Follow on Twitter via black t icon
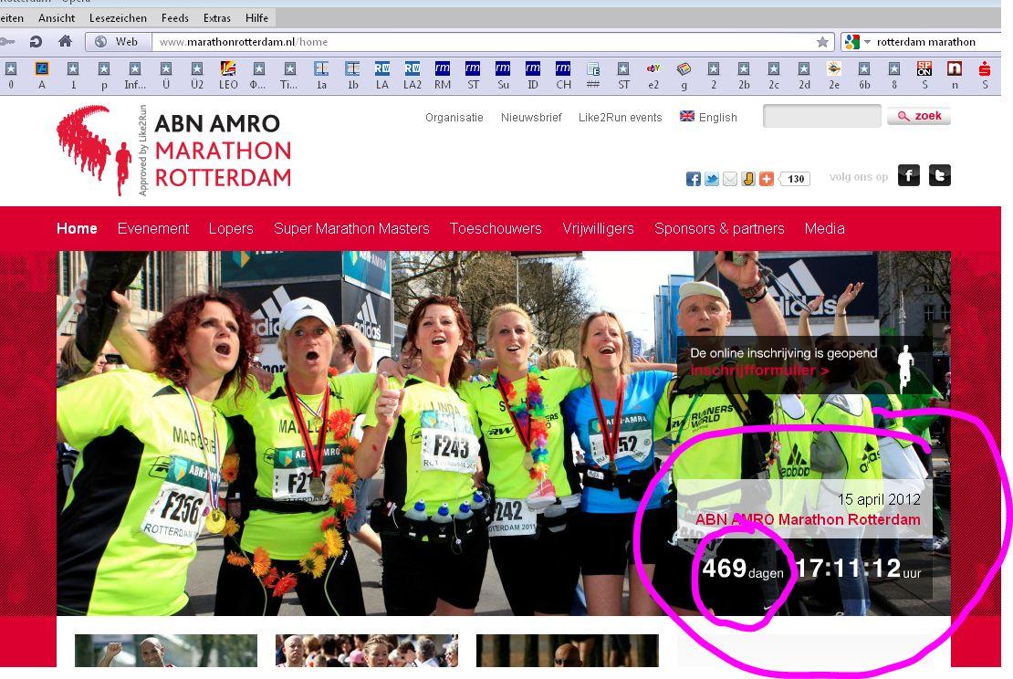This screenshot has height=679, width=1013. [x=940, y=176]
